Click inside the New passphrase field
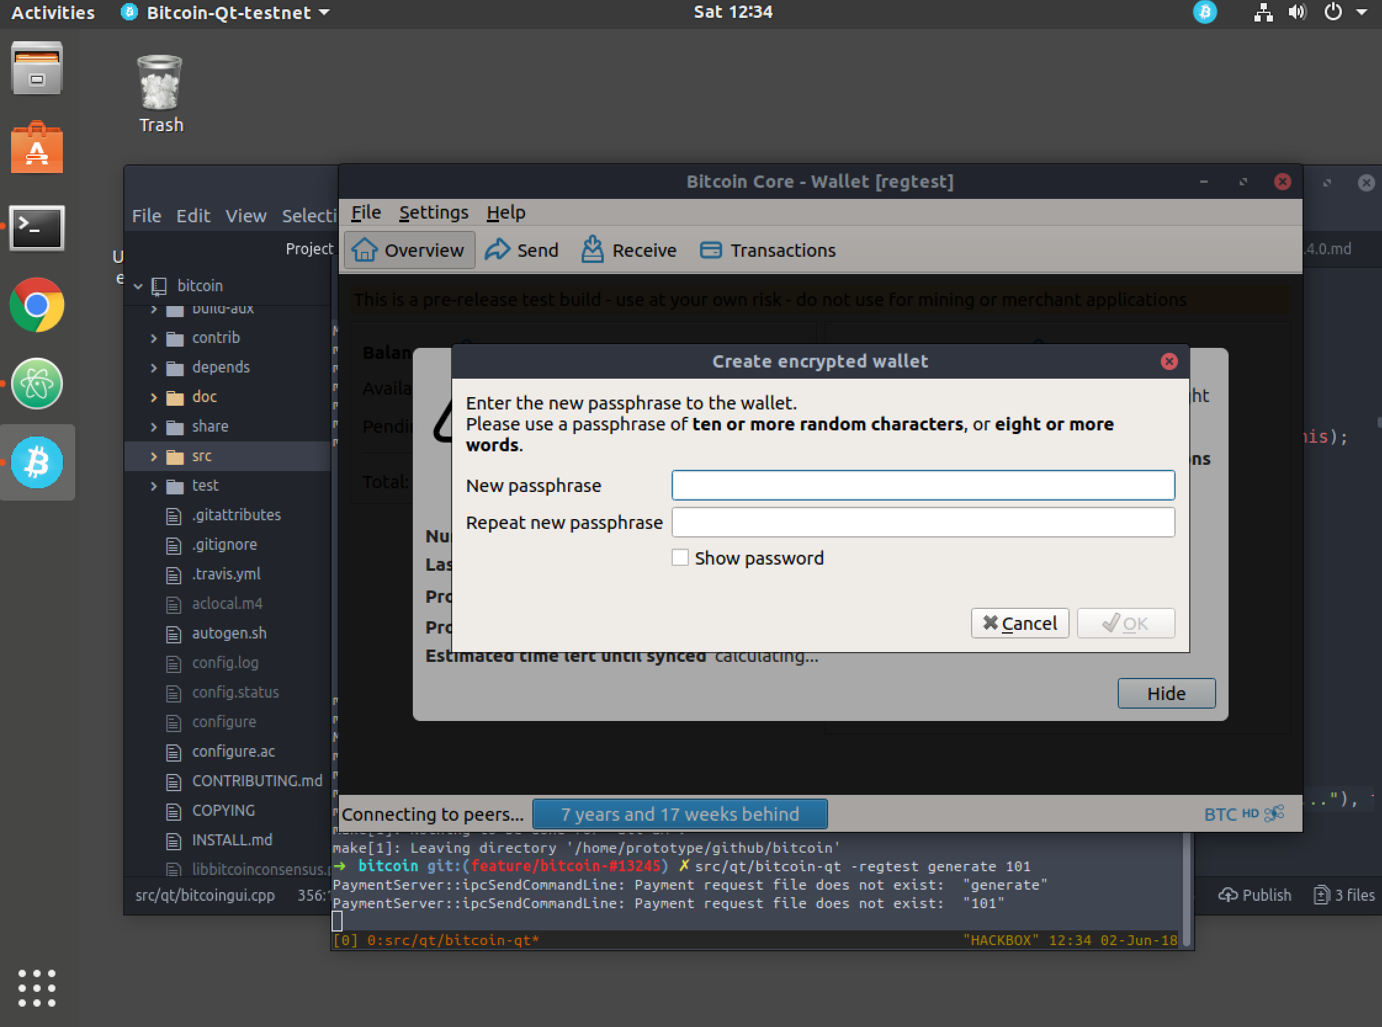Image resolution: width=1382 pixels, height=1027 pixels. click(x=923, y=486)
